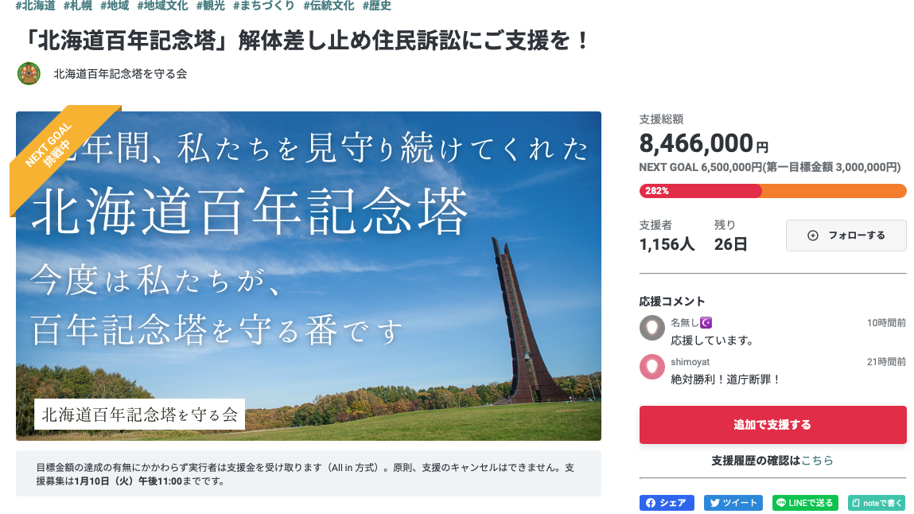Click the 282% funding progress bar
This screenshot has width=914, height=514.
click(x=772, y=191)
